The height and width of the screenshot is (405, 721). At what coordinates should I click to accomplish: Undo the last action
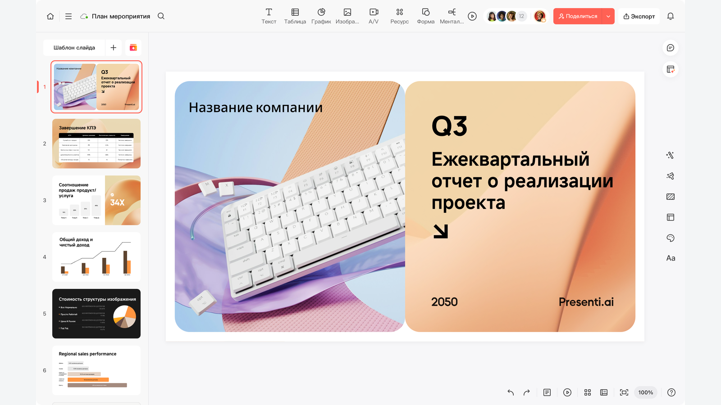click(511, 392)
